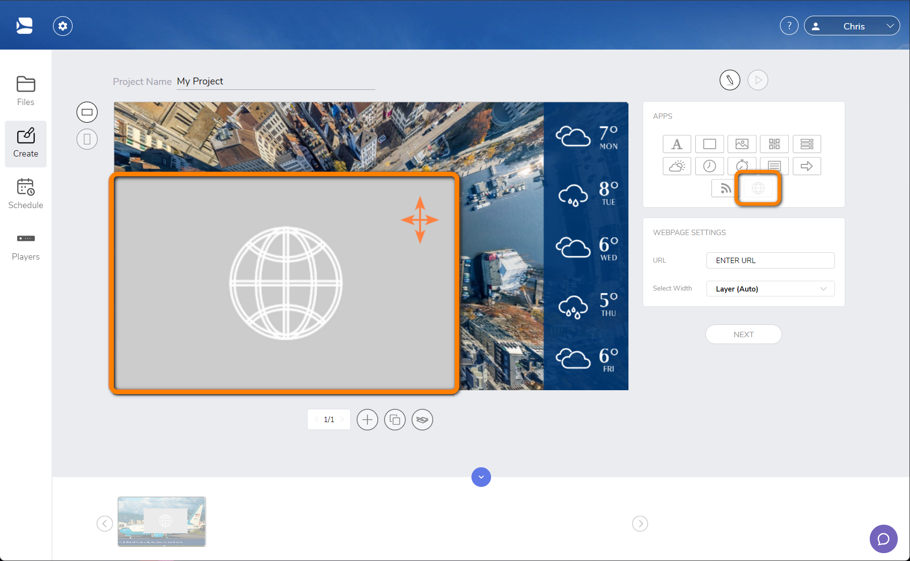Add the QR code app
The width and height of the screenshot is (910, 561).
pyautogui.click(x=774, y=144)
